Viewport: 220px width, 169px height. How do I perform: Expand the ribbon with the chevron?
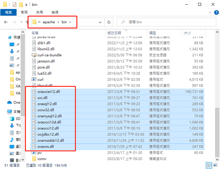click(x=210, y=12)
